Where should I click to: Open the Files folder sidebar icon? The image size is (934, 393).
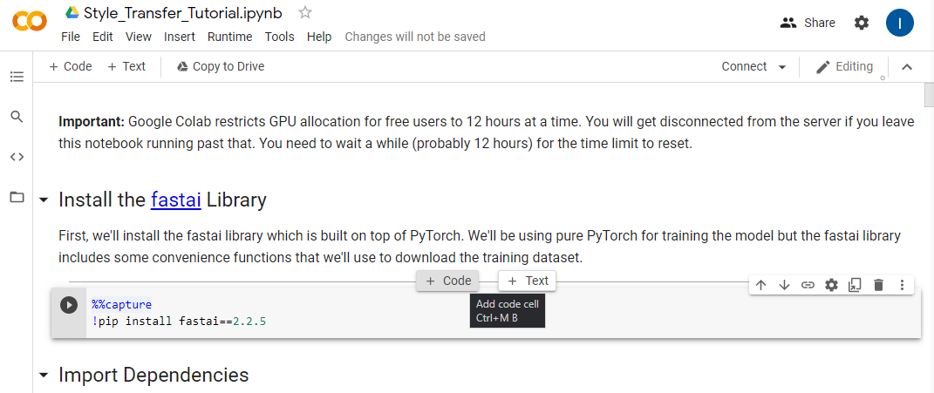pyautogui.click(x=17, y=197)
